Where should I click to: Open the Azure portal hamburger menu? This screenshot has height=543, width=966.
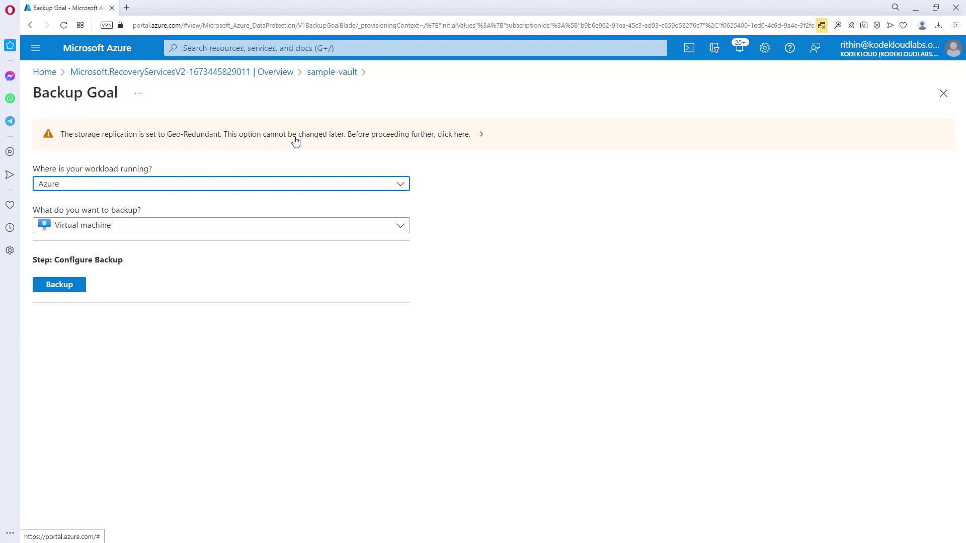35,48
